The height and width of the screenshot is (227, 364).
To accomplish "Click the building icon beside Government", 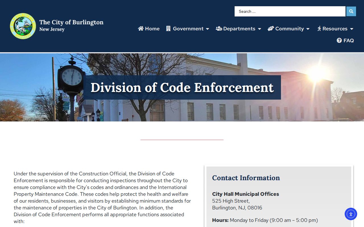I will [168, 29].
